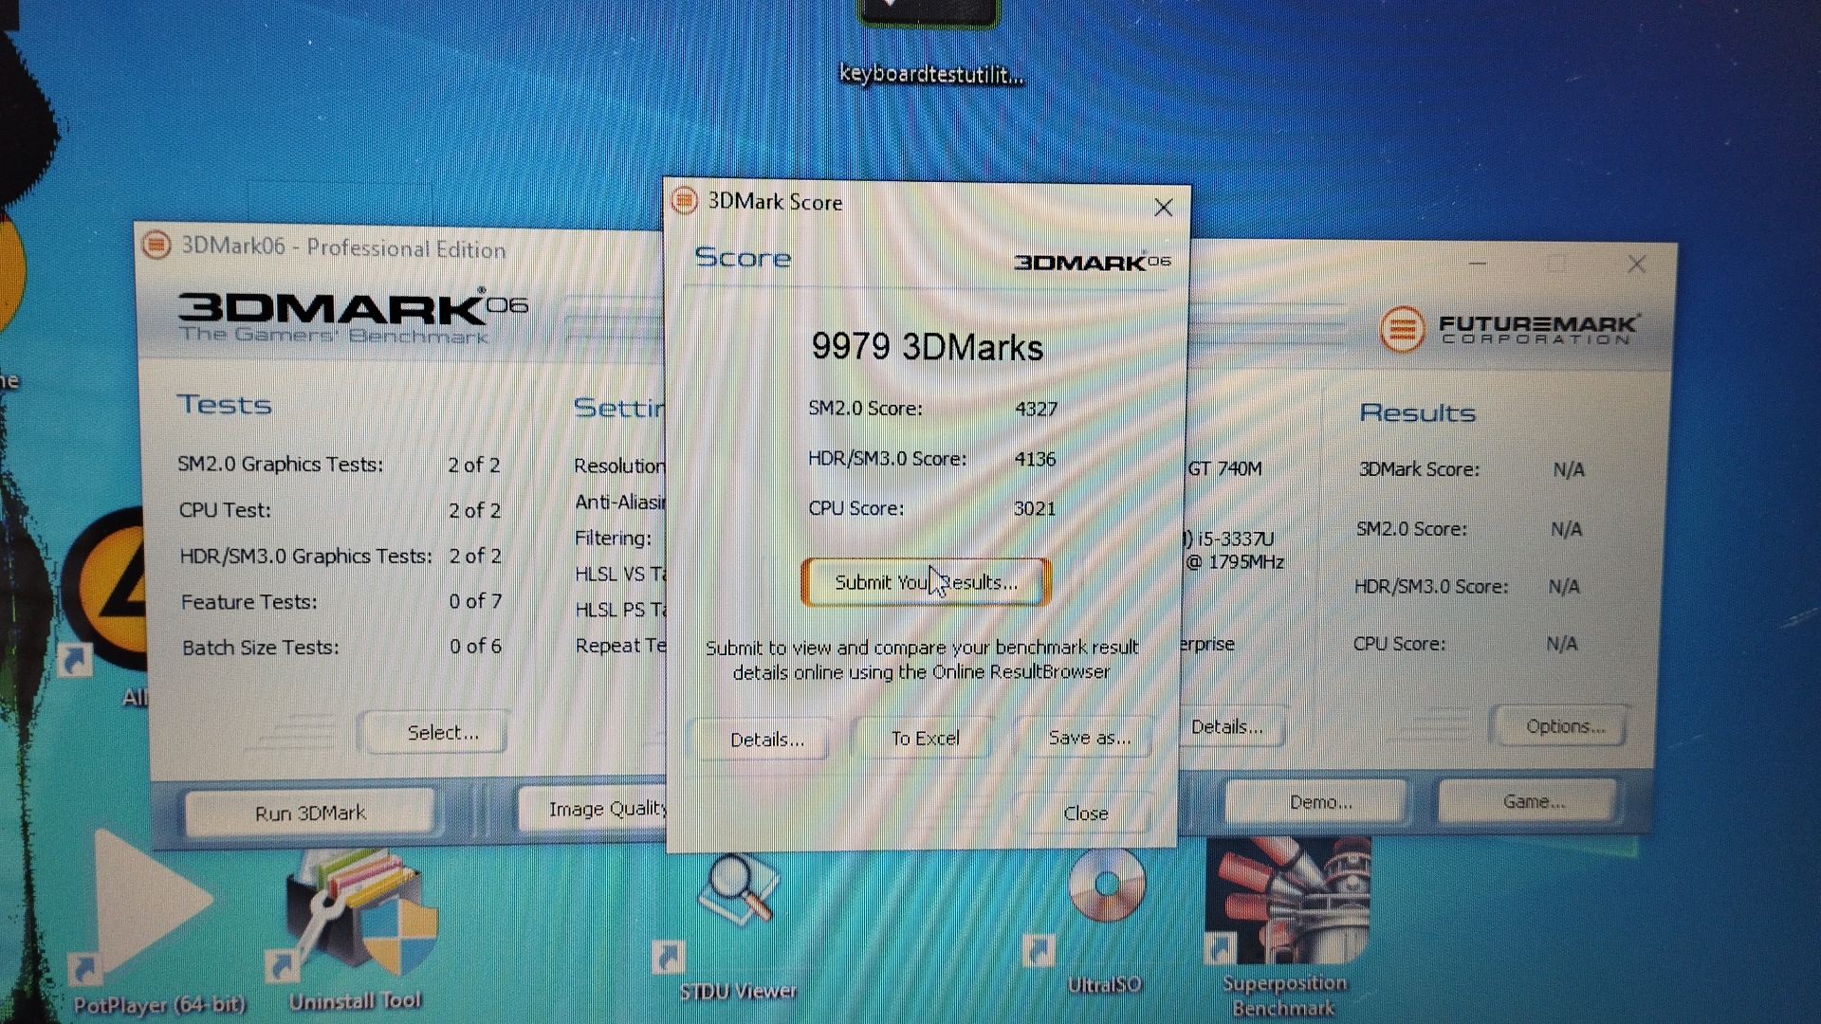Screen dimensions: 1821x1024
Task: Open the score Details dialog
Action: click(766, 740)
